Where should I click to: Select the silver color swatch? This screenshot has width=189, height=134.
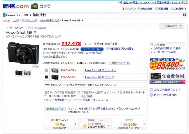[x=46, y=70]
